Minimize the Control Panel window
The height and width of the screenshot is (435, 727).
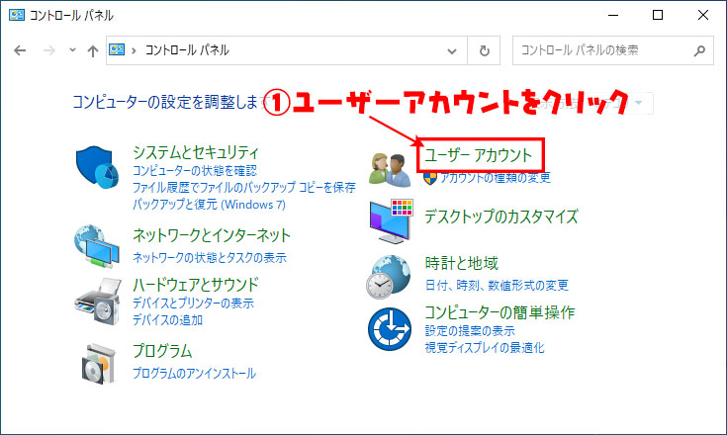[x=613, y=15]
